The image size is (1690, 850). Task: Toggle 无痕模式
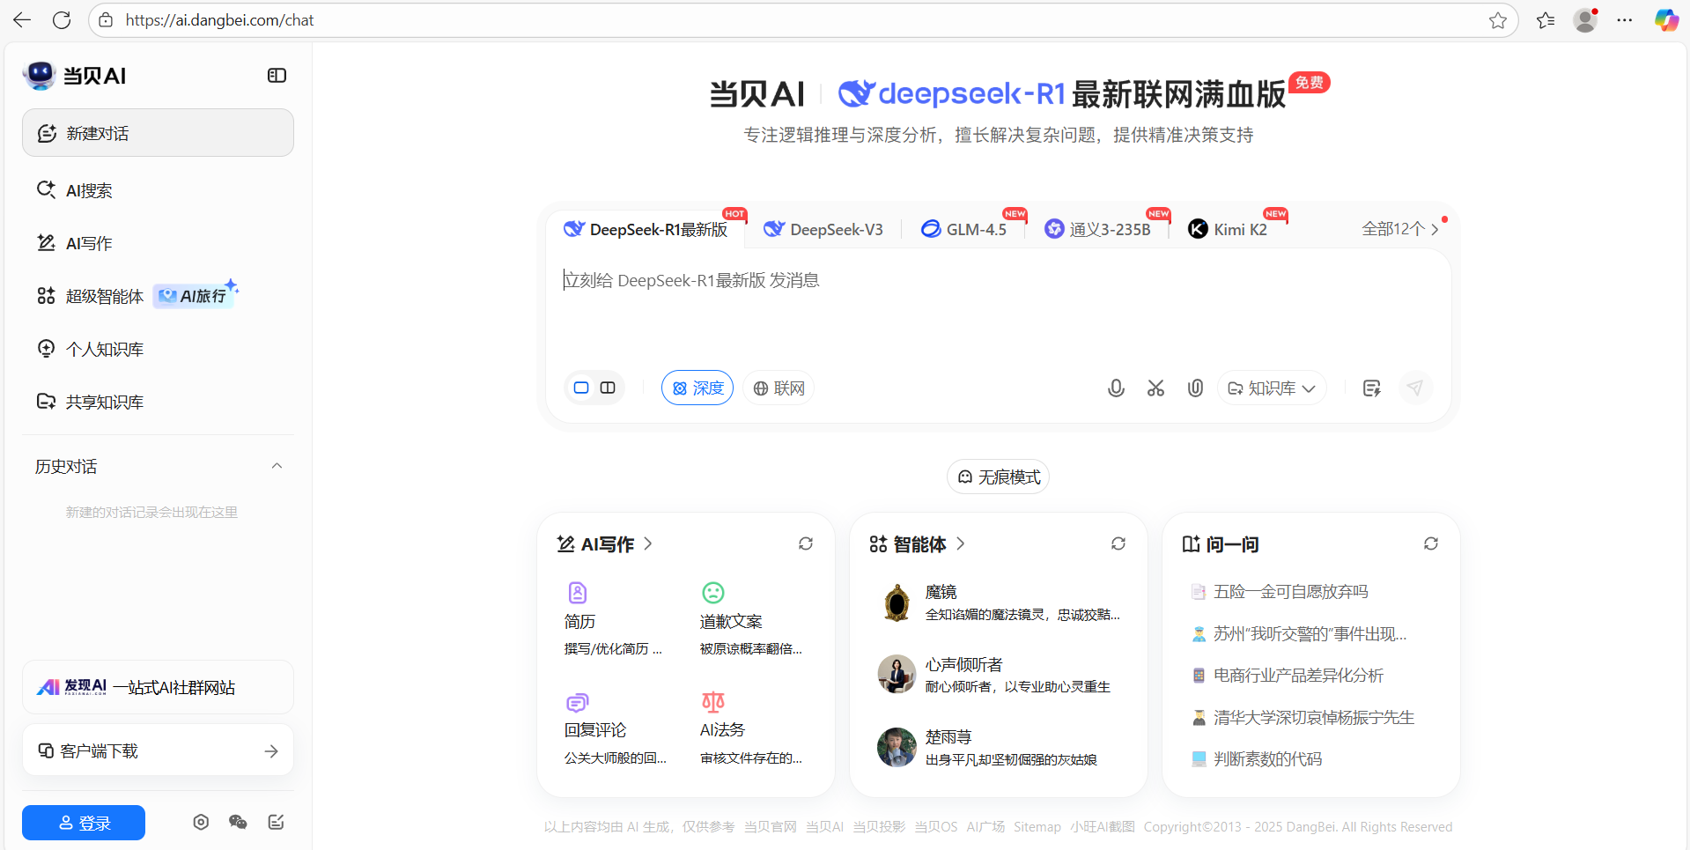coord(999,477)
